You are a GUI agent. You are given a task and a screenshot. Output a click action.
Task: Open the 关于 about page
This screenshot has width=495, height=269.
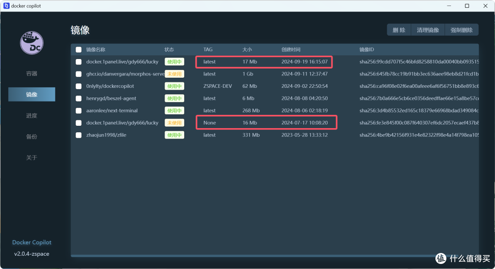[32, 157]
